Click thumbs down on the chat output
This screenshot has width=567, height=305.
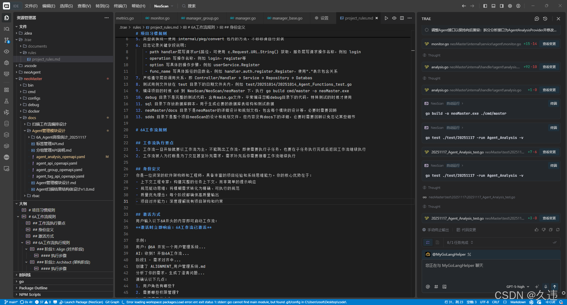(543, 230)
